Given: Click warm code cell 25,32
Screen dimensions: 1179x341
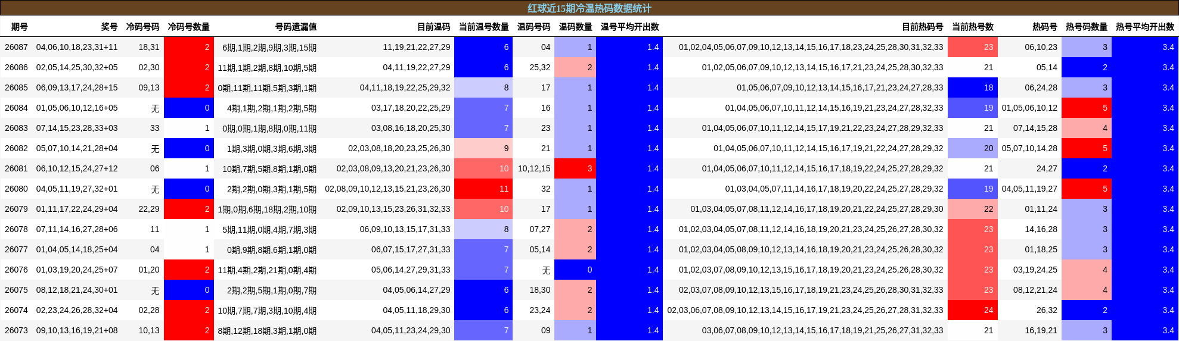Looking at the screenshot, I should 540,67.
